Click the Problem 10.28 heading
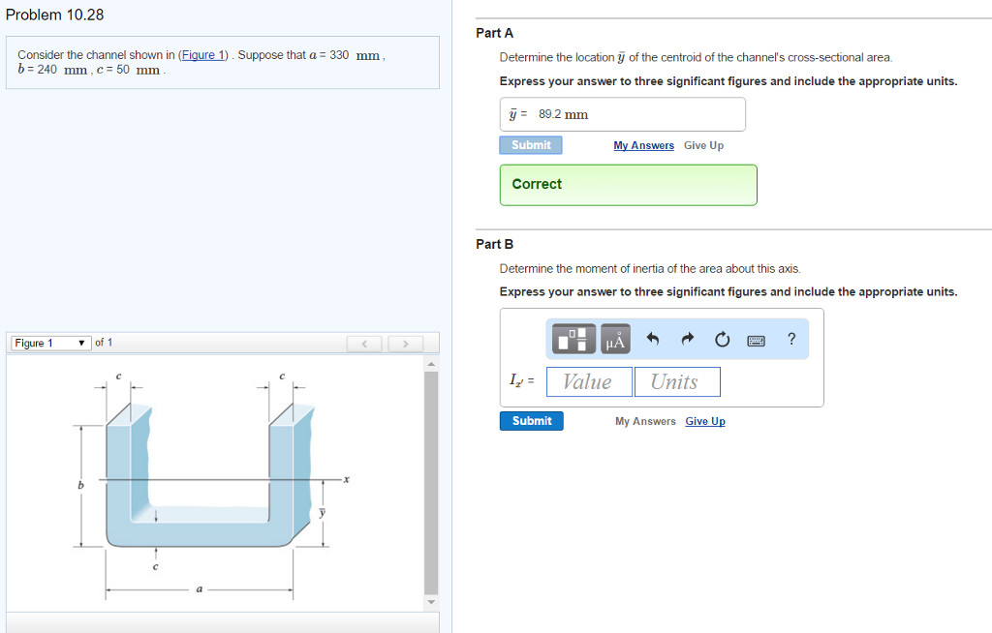992x633 pixels. coord(54,15)
